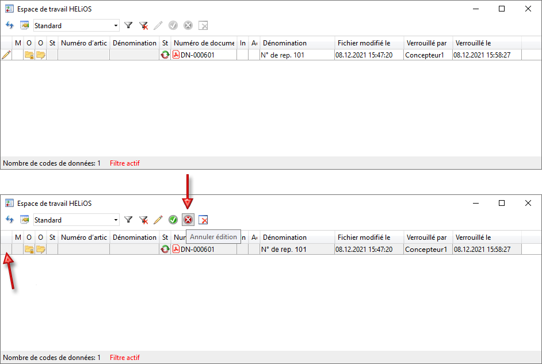The width and height of the screenshot is (542, 364).
Task: Sort by "Numéro d'artic" header, lower window
Action: click(84, 237)
